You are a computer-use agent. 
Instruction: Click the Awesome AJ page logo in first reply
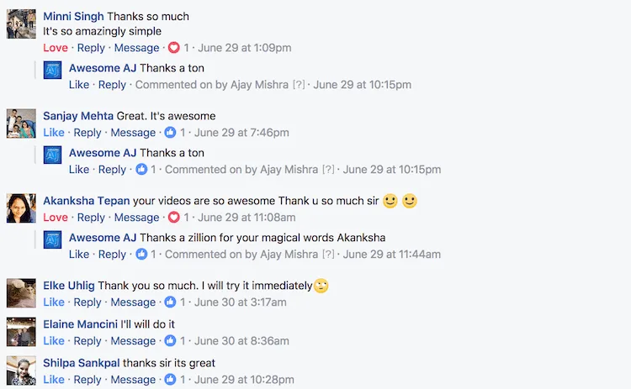(x=52, y=71)
